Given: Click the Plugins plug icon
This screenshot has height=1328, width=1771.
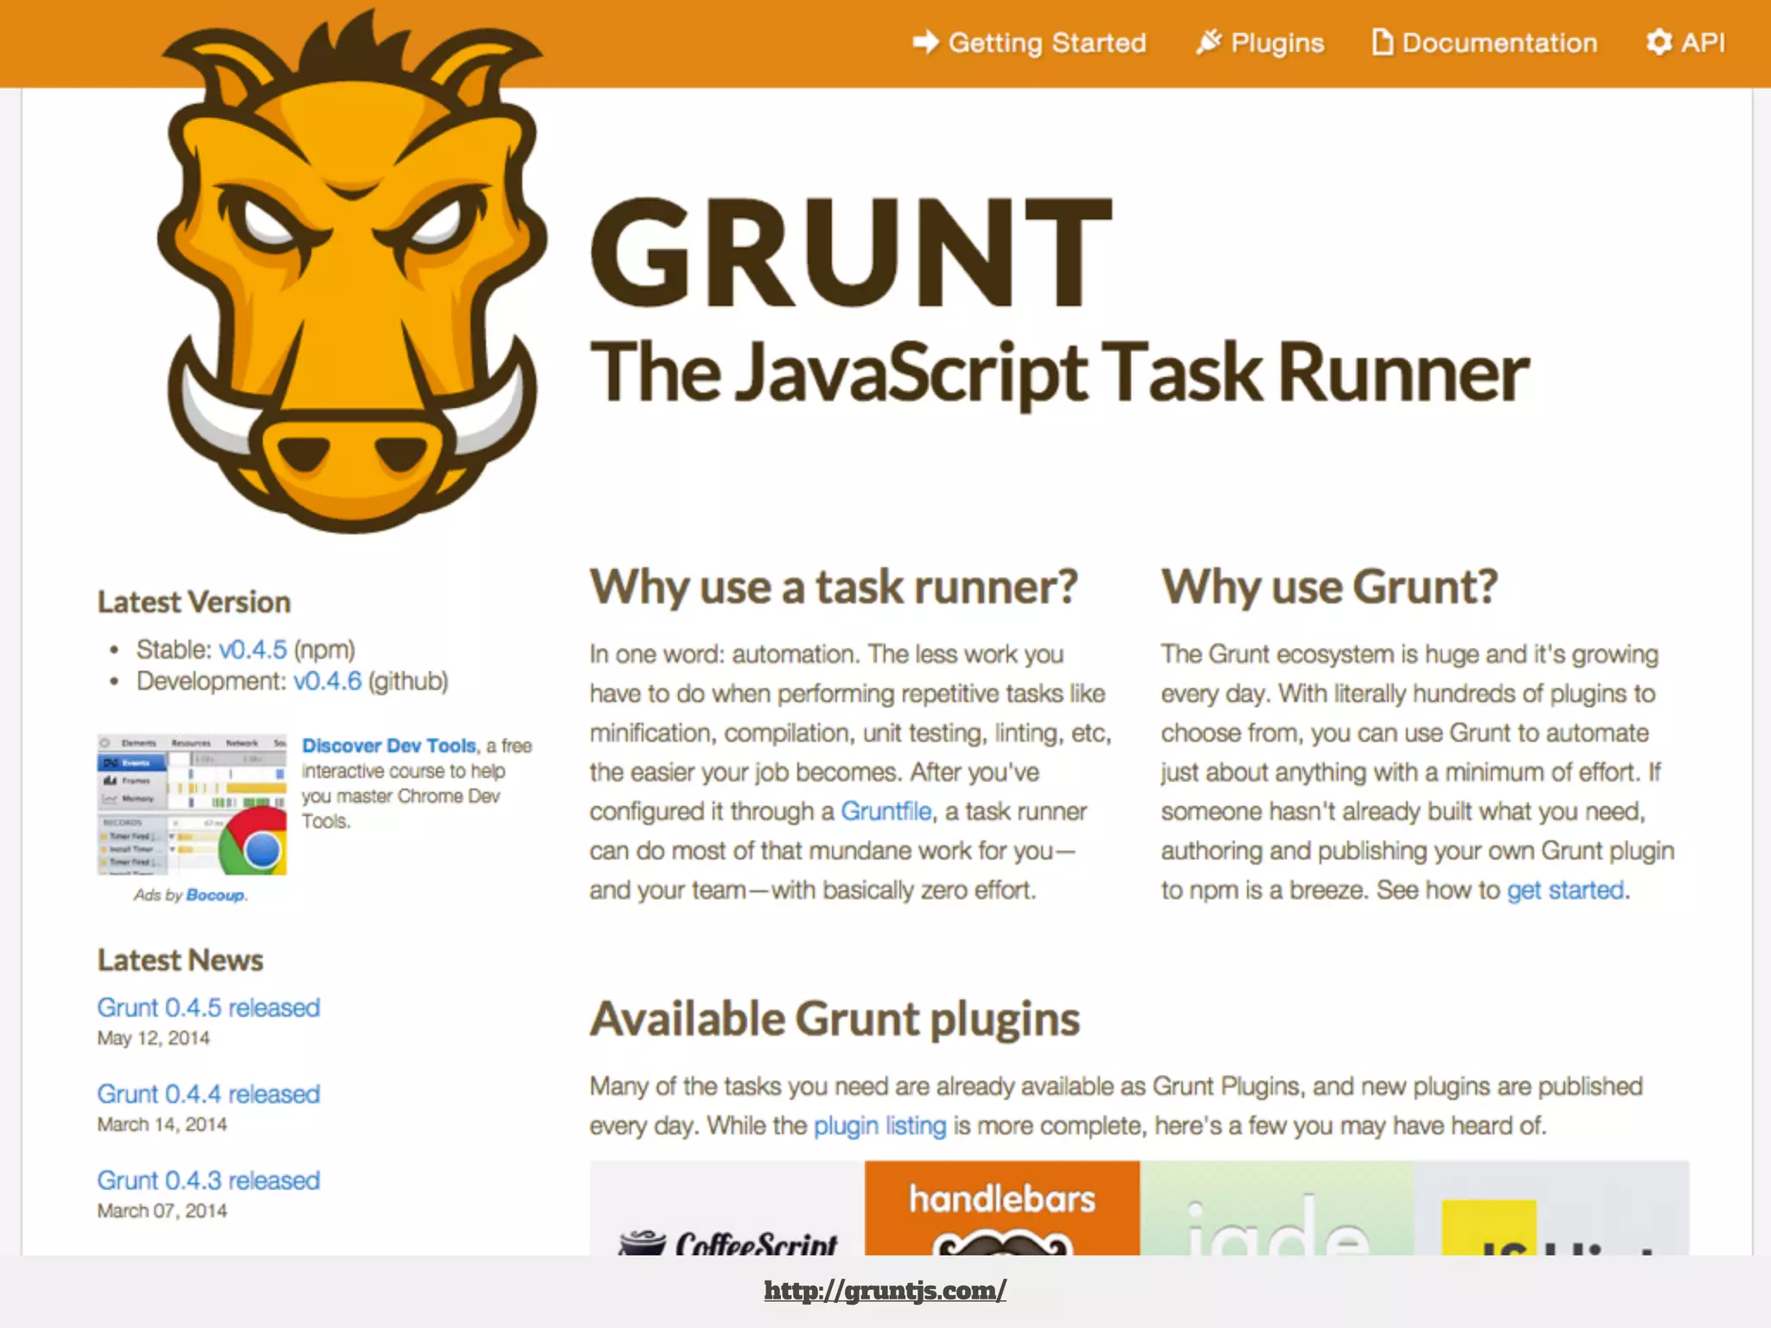Looking at the screenshot, I should [x=1208, y=41].
